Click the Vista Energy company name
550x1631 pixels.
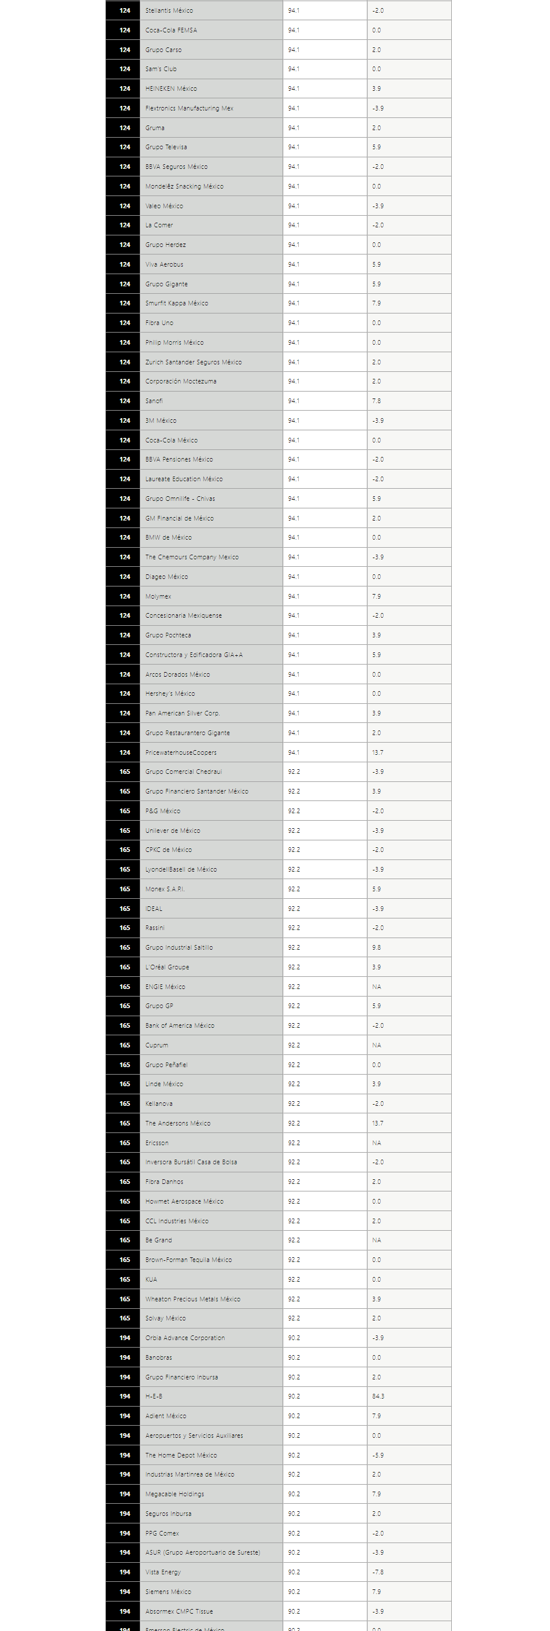click(162, 1572)
